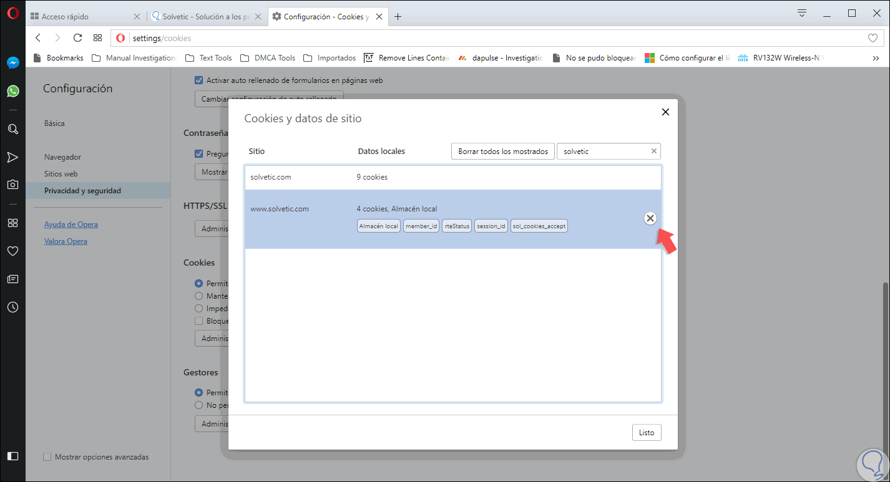This screenshot has height=482, width=890.
Task: Go back with the back arrow
Action: tap(38, 38)
